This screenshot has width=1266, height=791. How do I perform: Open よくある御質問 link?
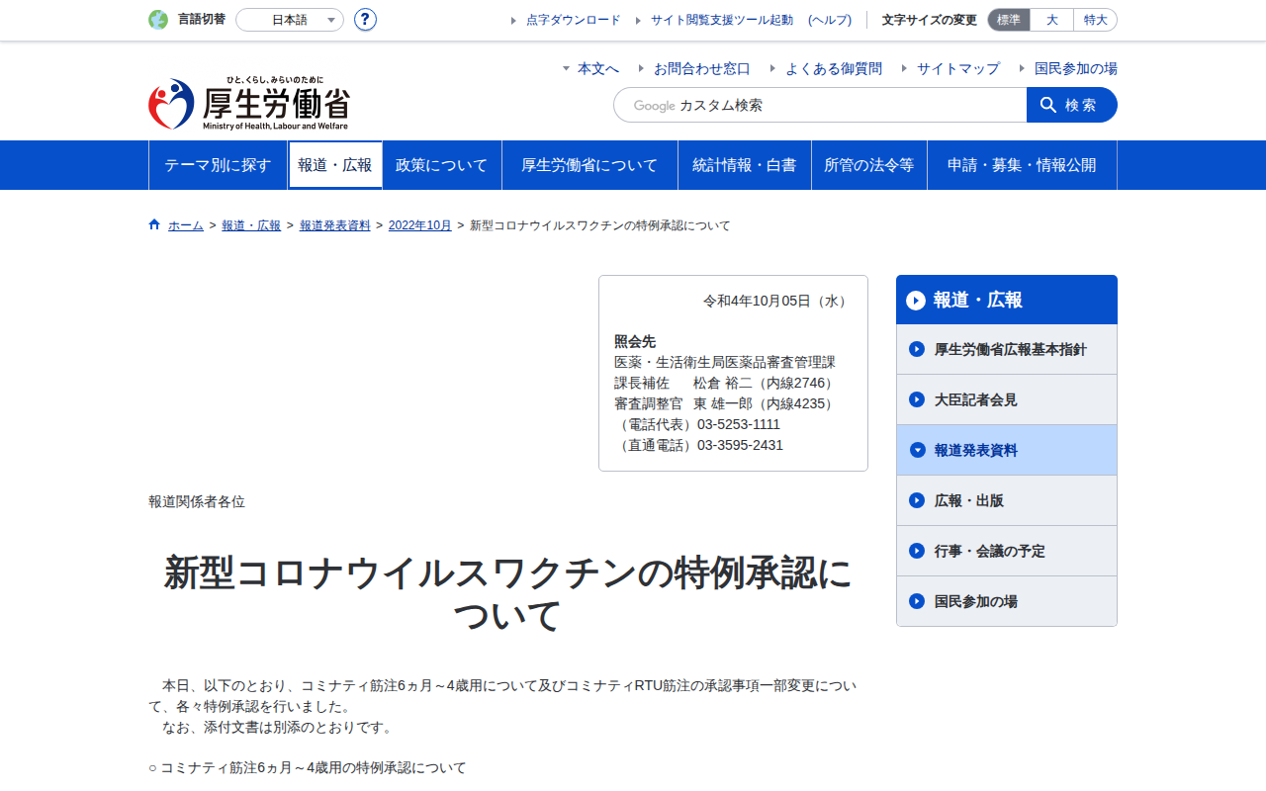click(x=834, y=68)
